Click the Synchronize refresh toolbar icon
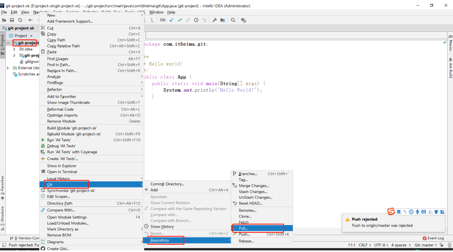453x252 pixels. (x=20, y=20)
